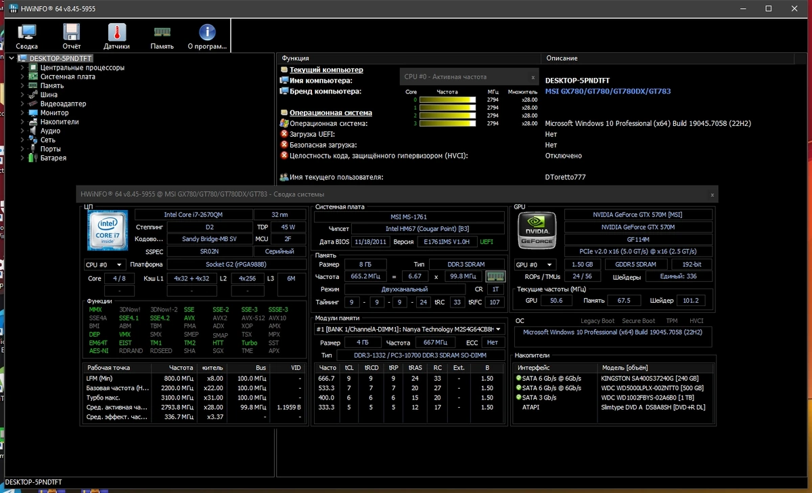The image size is (812, 493).
Task: Expand the Центральные процессоры tree node
Action: tap(23, 68)
